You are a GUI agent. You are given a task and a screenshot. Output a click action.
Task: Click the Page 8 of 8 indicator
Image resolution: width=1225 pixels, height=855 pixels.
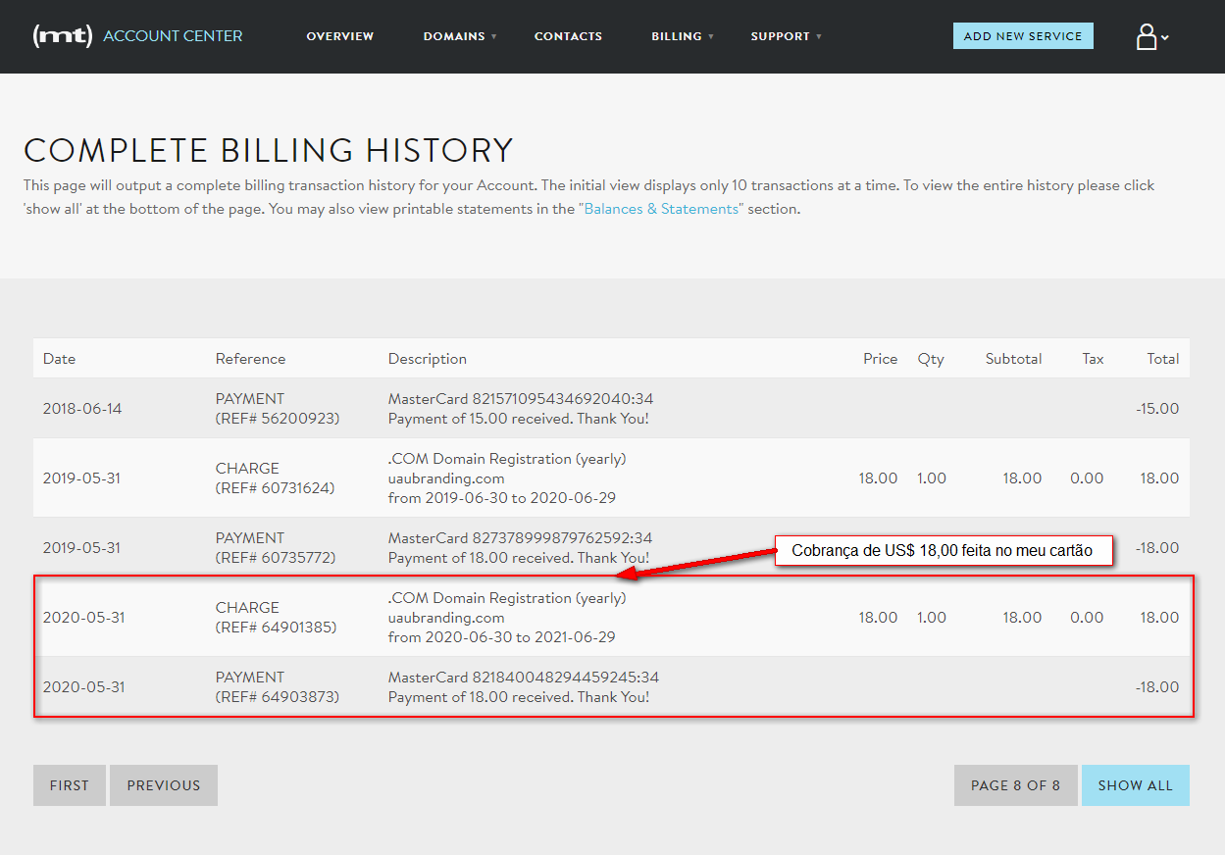click(1015, 785)
